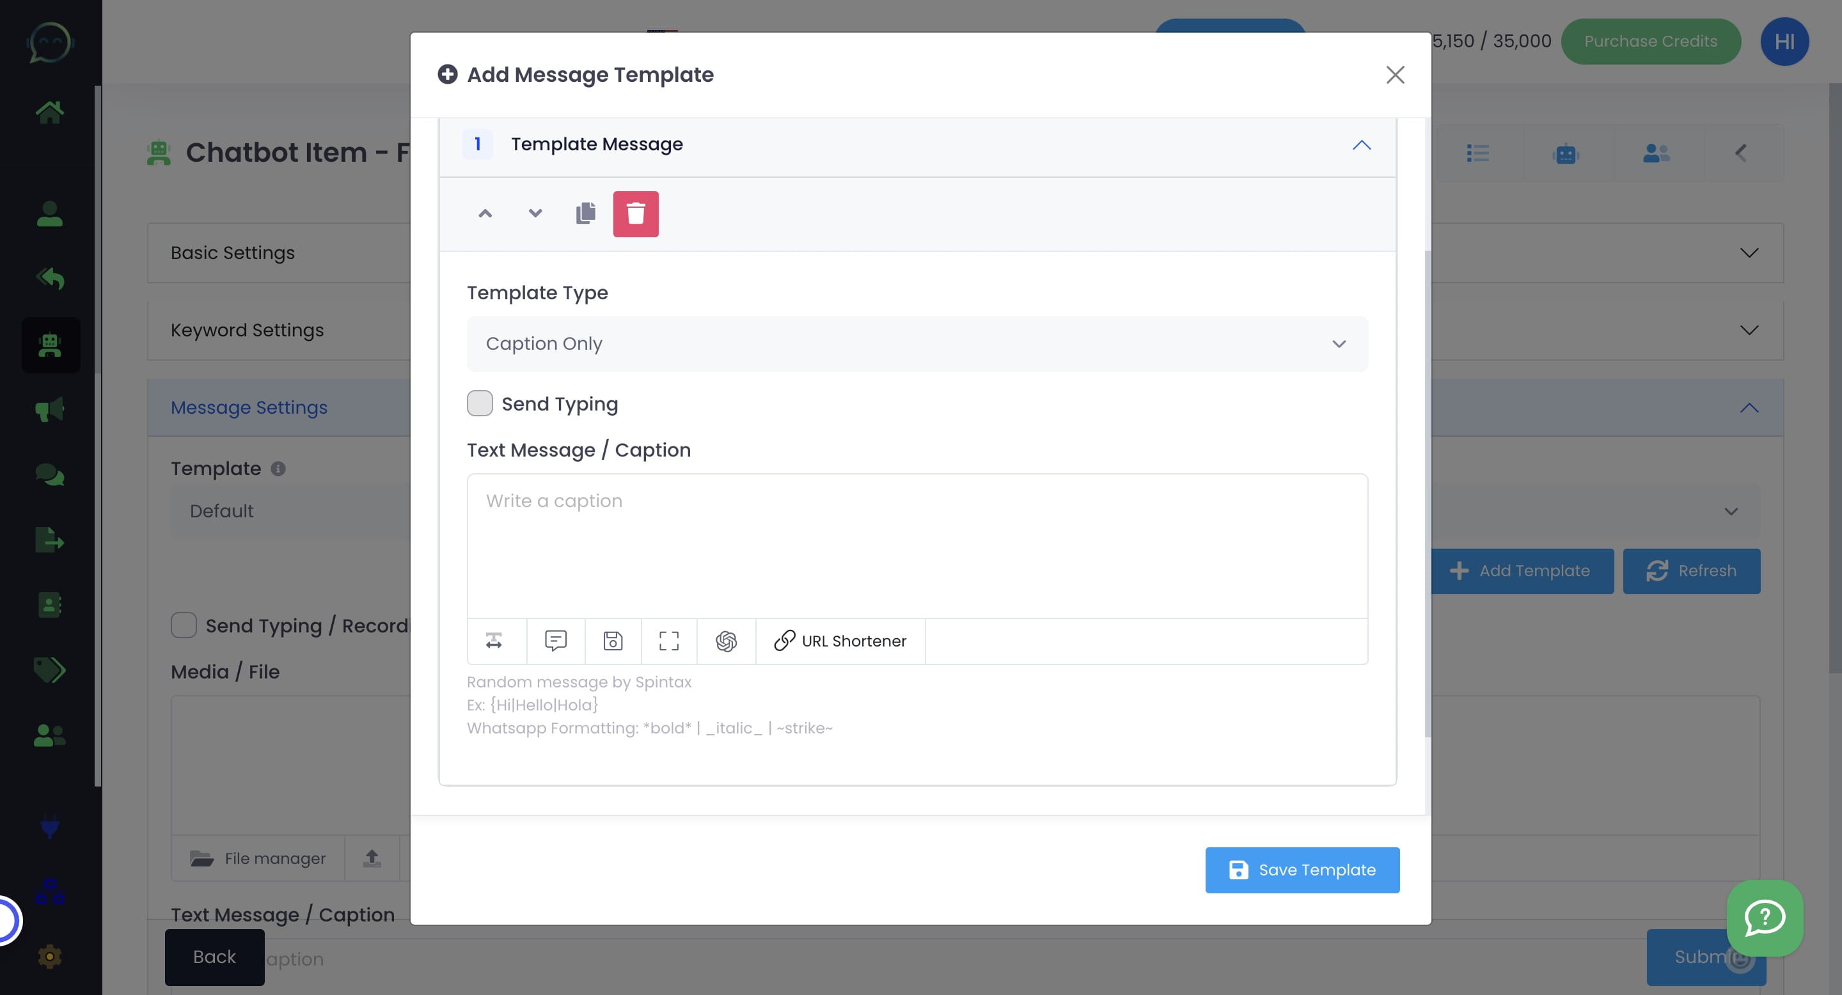Image resolution: width=1842 pixels, height=995 pixels.
Task: Toggle the Send Typing / Recording option
Action: click(184, 625)
